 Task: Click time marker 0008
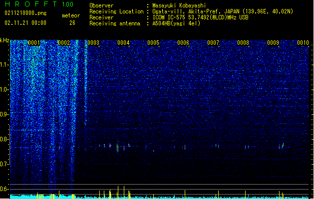243,43
